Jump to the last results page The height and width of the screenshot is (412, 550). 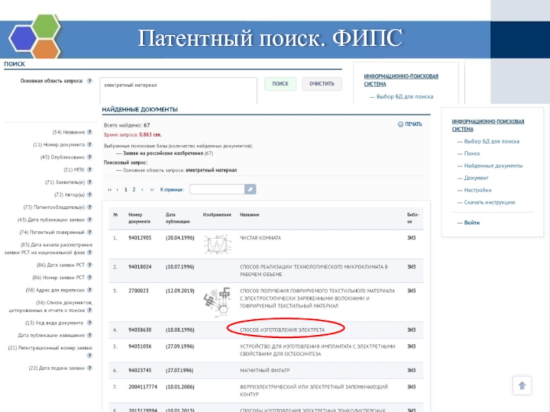151,189
